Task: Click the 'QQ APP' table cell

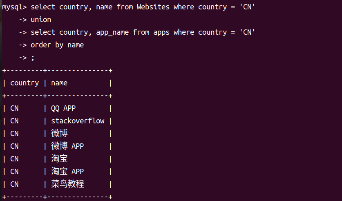Action: point(63,108)
